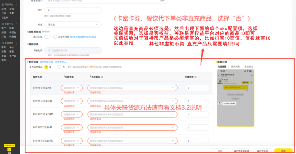Click the 确定并复制新建 button
The image size is (296, 154).
pyautogui.click(x=241, y=151)
